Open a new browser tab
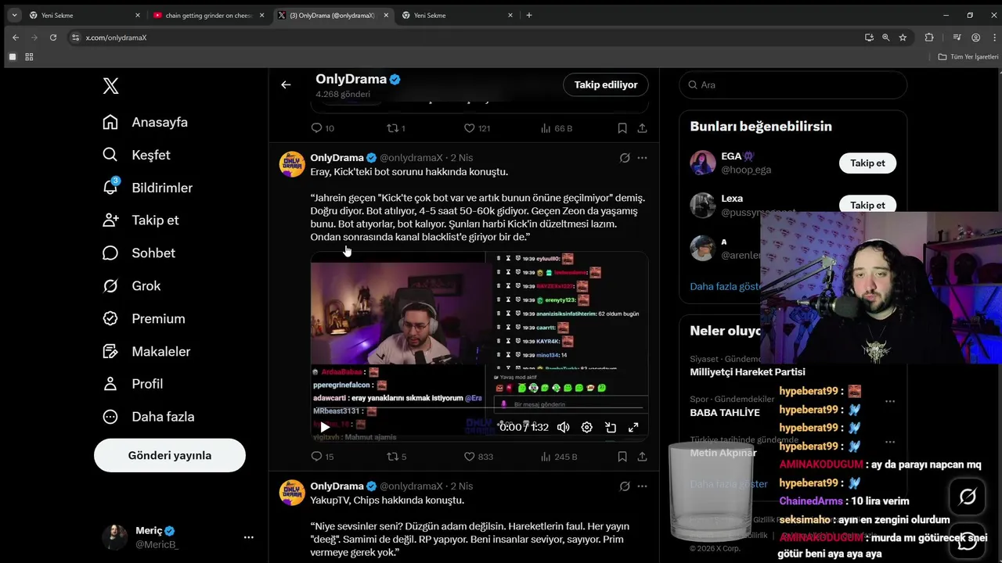The height and width of the screenshot is (563, 1002). click(529, 15)
